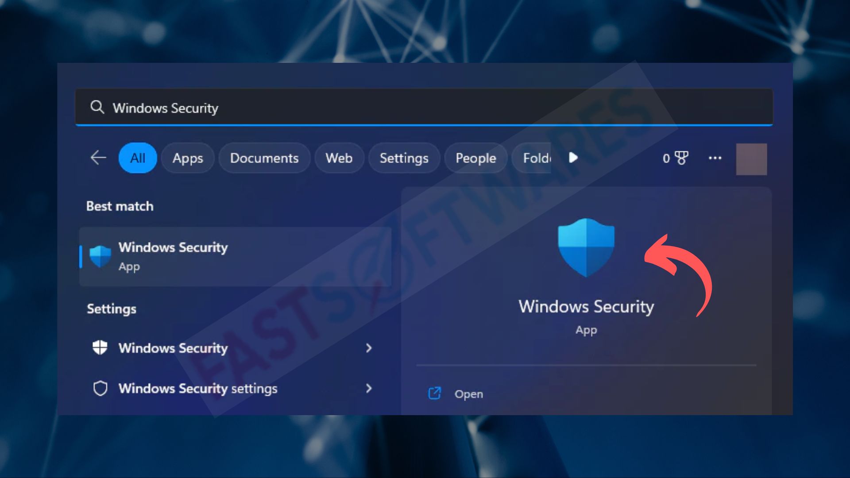850x478 pixels.
Task: Click the small shield in Best match
Action: (100, 256)
